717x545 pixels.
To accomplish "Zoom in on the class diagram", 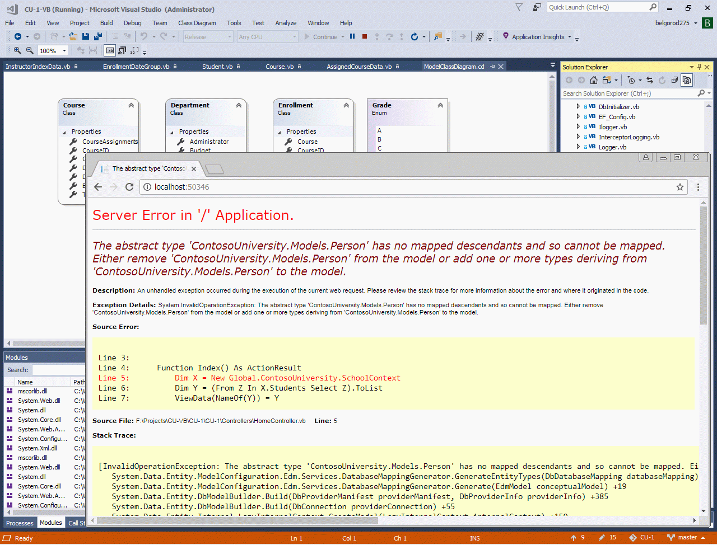I will [x=17, y=50].
